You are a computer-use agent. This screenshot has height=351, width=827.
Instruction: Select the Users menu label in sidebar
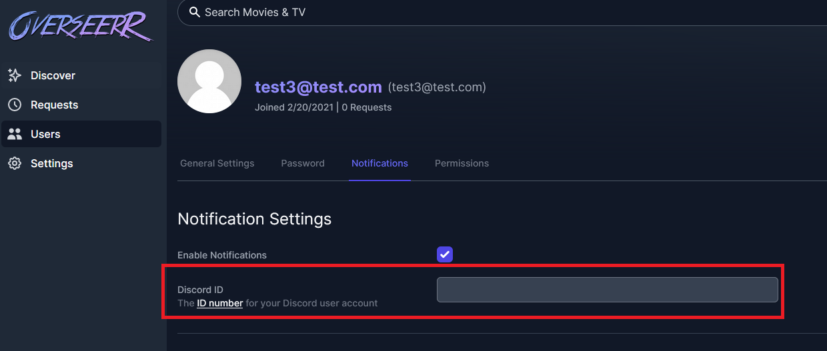tap(45, 134)
